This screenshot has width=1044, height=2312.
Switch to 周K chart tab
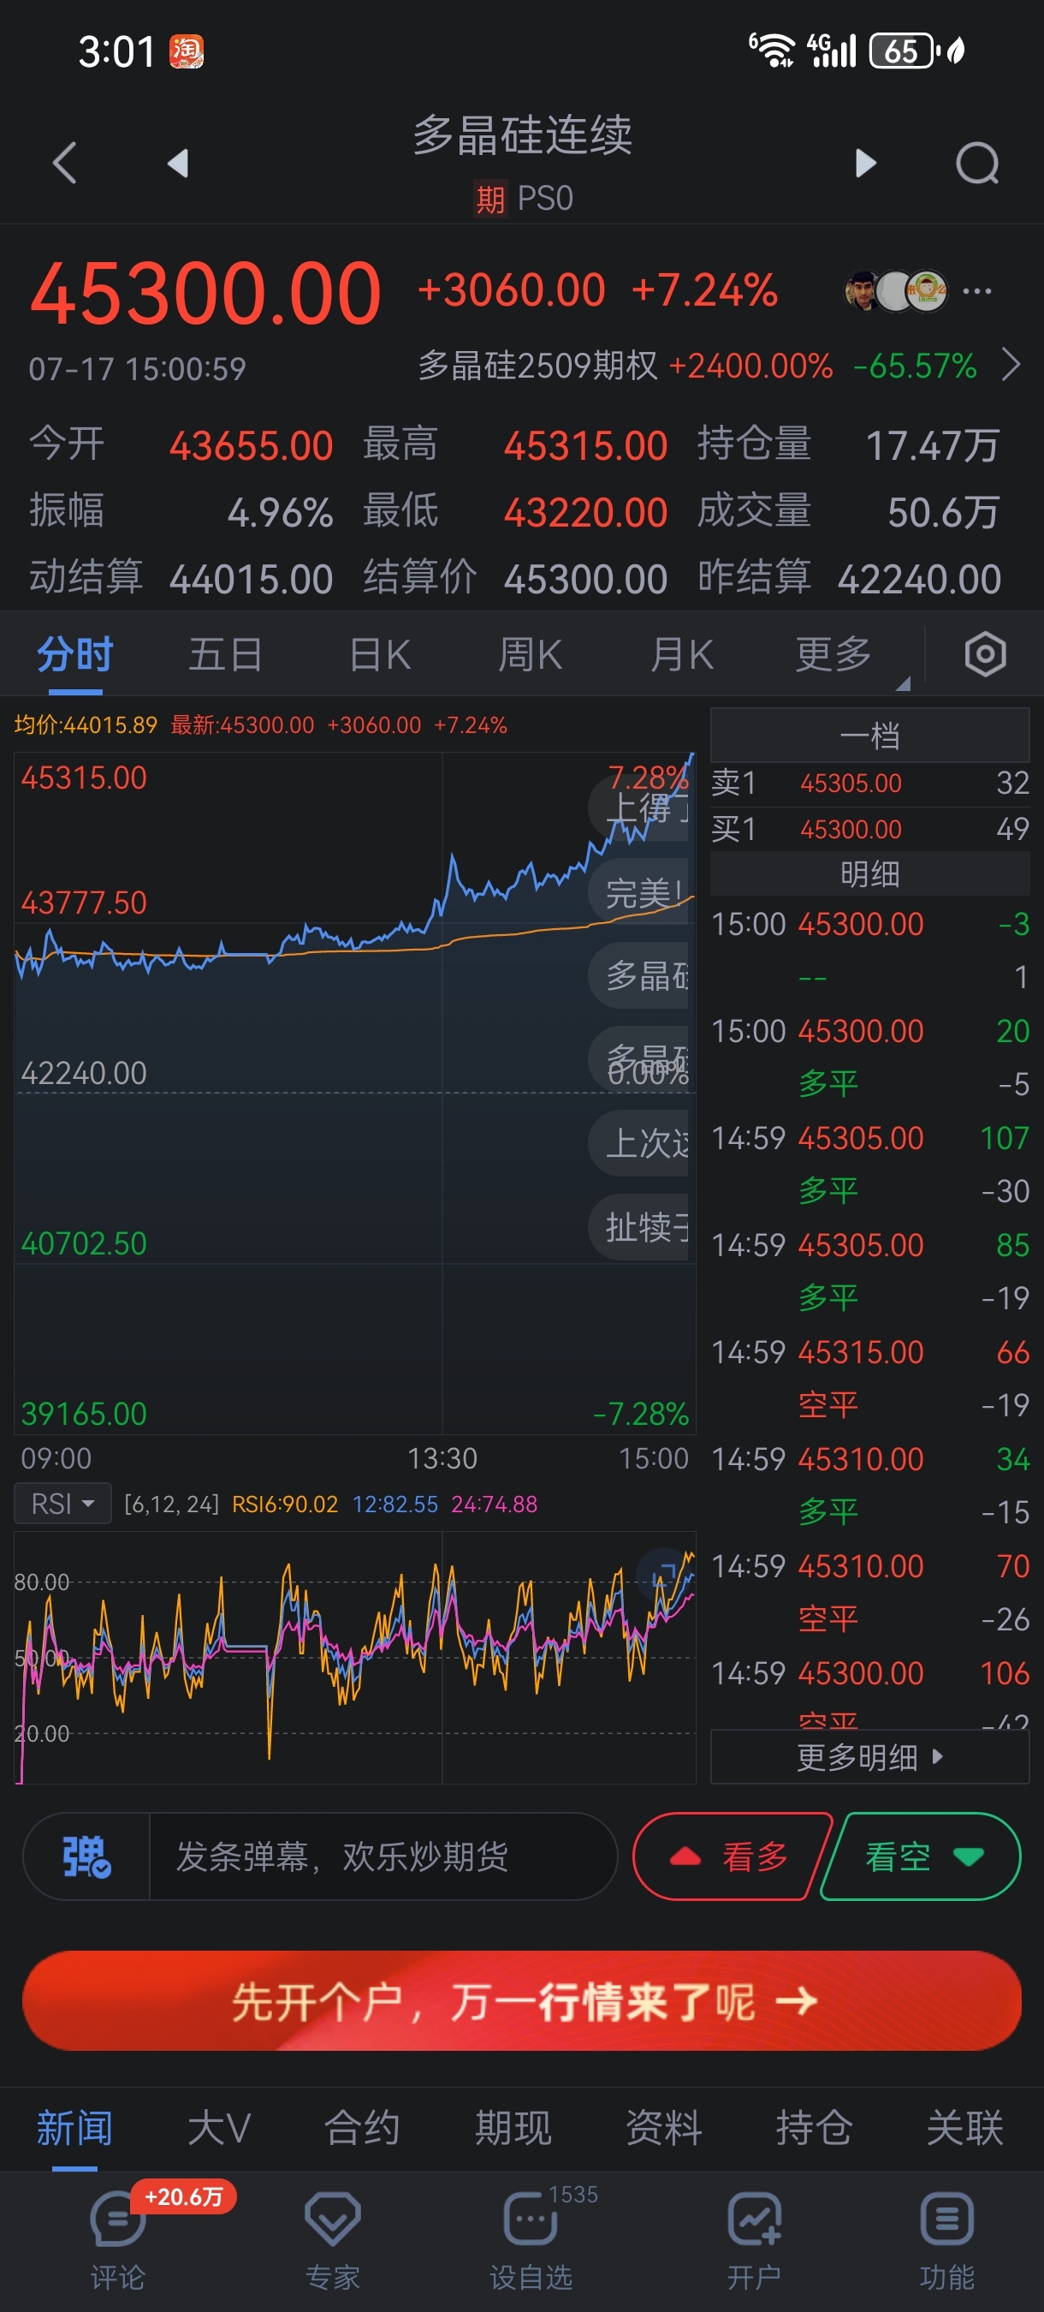530,654
